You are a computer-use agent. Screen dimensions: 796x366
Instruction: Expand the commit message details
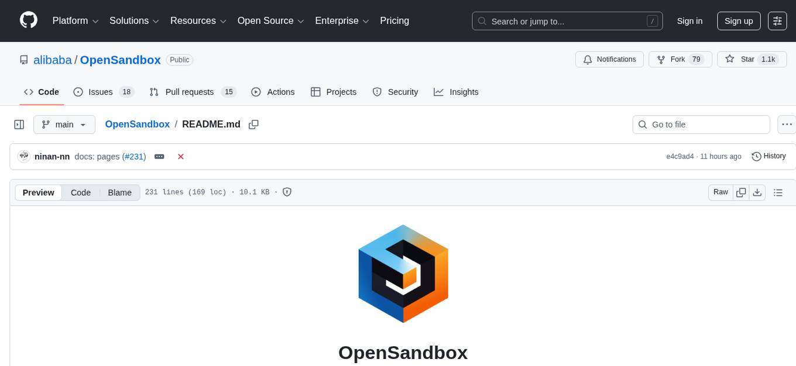coord(159,156)
